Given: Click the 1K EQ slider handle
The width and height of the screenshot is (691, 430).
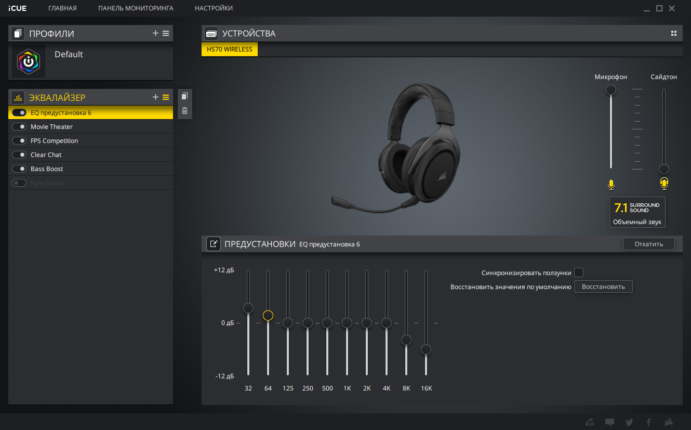Looking at the screenshot, I should (x=347, y=323).
